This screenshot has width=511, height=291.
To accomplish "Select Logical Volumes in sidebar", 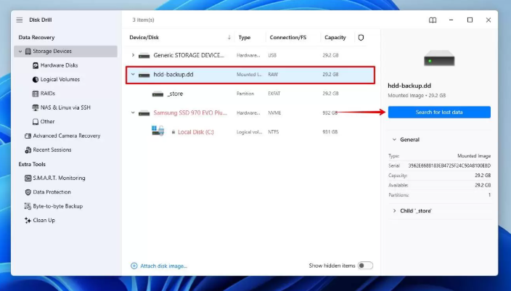I will (x=60, y=80).
